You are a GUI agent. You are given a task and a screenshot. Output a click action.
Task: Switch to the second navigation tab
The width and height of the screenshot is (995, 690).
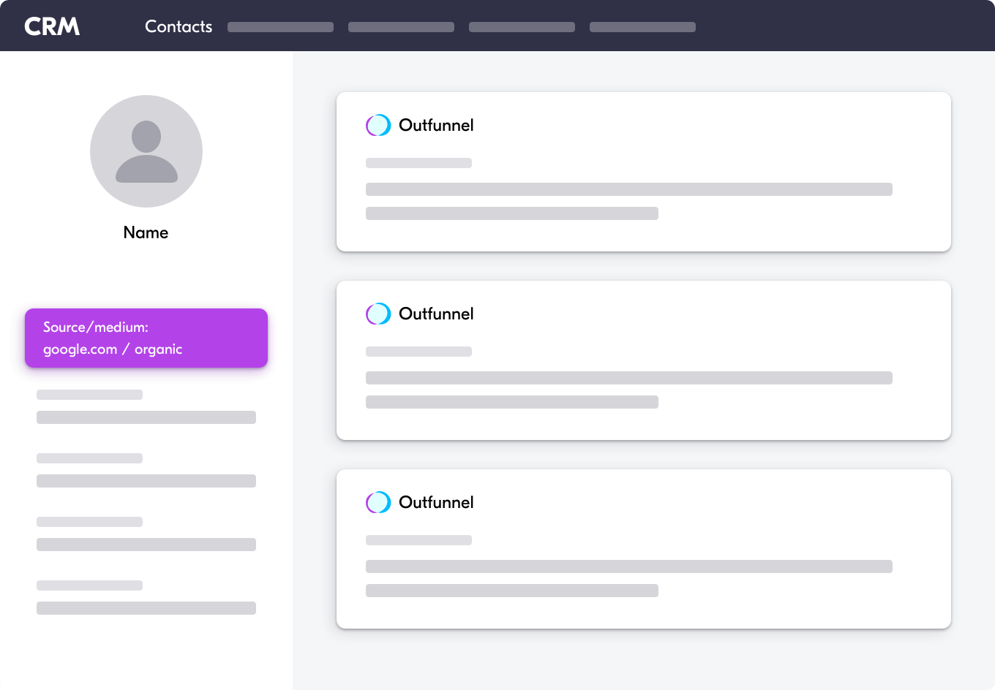click(x=401, y=26)
